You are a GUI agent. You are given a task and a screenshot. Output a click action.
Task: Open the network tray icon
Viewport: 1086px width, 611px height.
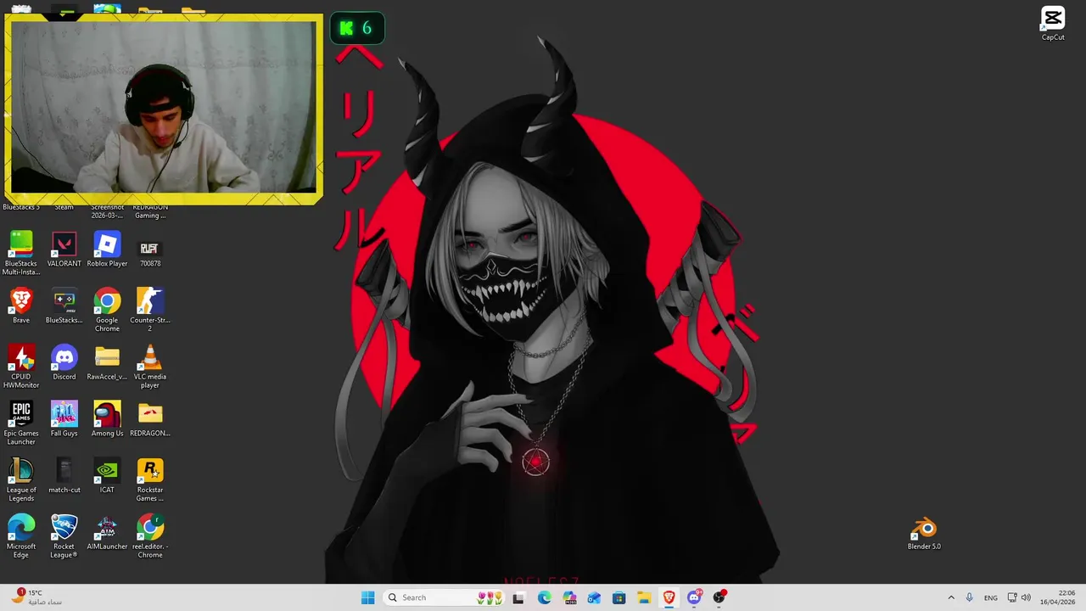click(1012, 597)
